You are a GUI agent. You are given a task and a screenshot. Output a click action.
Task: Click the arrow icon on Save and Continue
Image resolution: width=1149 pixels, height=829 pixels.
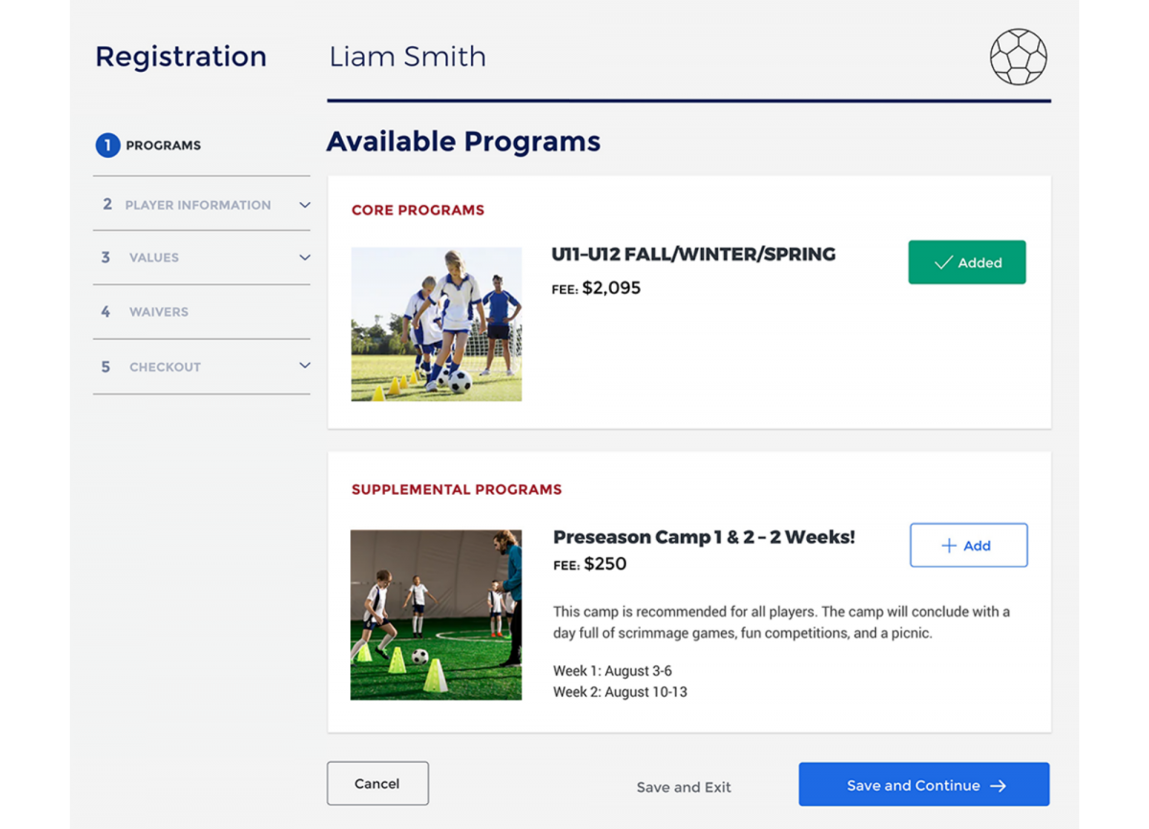998,786
